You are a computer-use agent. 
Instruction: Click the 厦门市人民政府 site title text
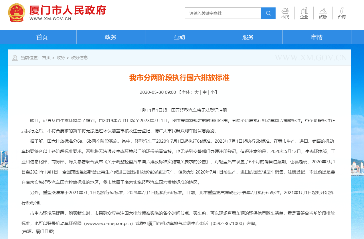pyautogui.click(x=68, y=10)
